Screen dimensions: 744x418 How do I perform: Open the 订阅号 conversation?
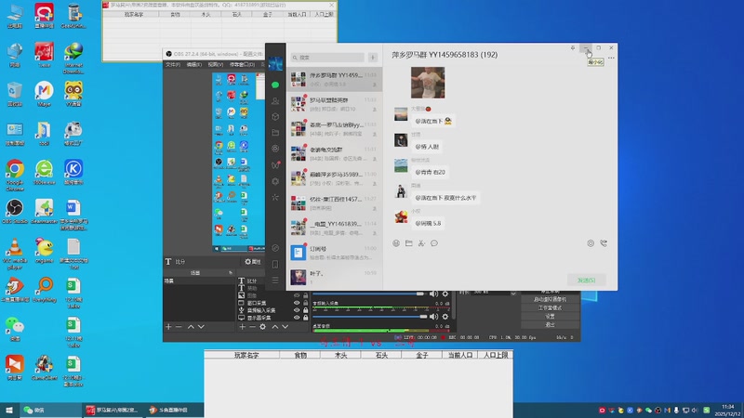point(334,252)
